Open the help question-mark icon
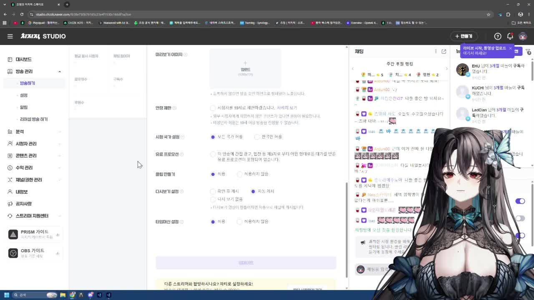Screen dimensions: 534x300 click(498, 36)
